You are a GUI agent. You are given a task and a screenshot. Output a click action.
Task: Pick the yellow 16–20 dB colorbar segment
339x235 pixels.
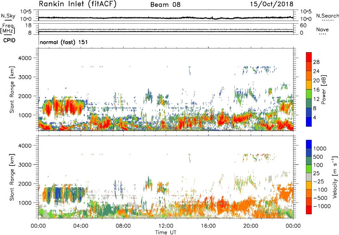[x=309, y=85]
